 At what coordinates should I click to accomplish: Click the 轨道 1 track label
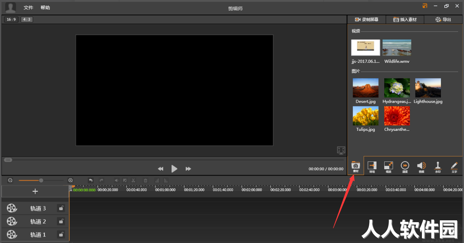click(x=38, y=235)
